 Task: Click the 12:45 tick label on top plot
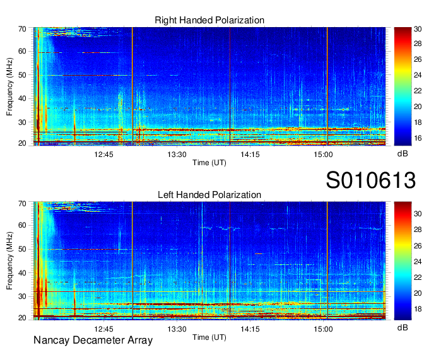click(103, 154)
